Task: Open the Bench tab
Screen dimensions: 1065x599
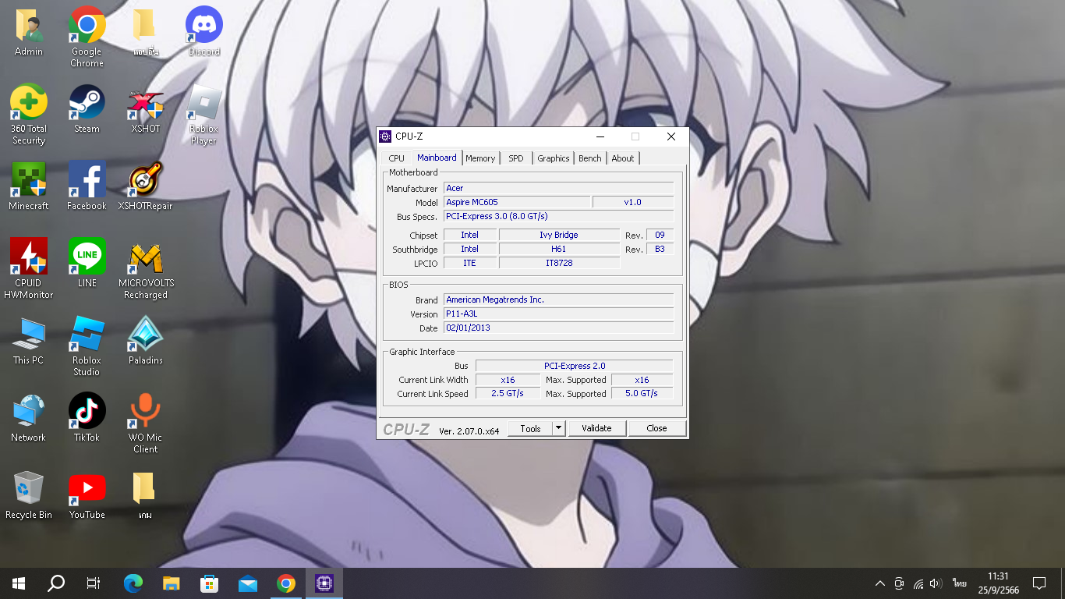Action: coord(590,158)
